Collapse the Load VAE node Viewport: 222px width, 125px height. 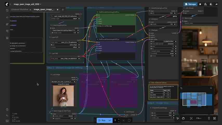(50, 53)
